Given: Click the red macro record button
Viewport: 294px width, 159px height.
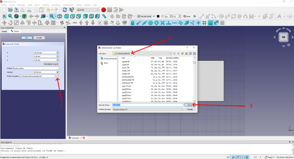Looking at the screenshot, I should [103, 10].
